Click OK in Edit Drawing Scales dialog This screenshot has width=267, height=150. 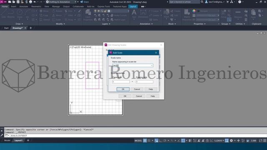pyautogui.click(x=125, y=96)
